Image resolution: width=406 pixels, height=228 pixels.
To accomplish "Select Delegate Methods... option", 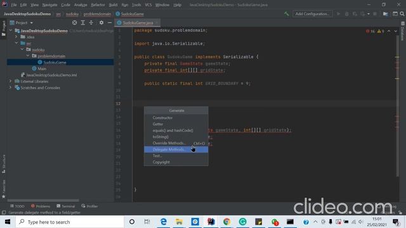I will pyautogui.click(x=176, y=149).
